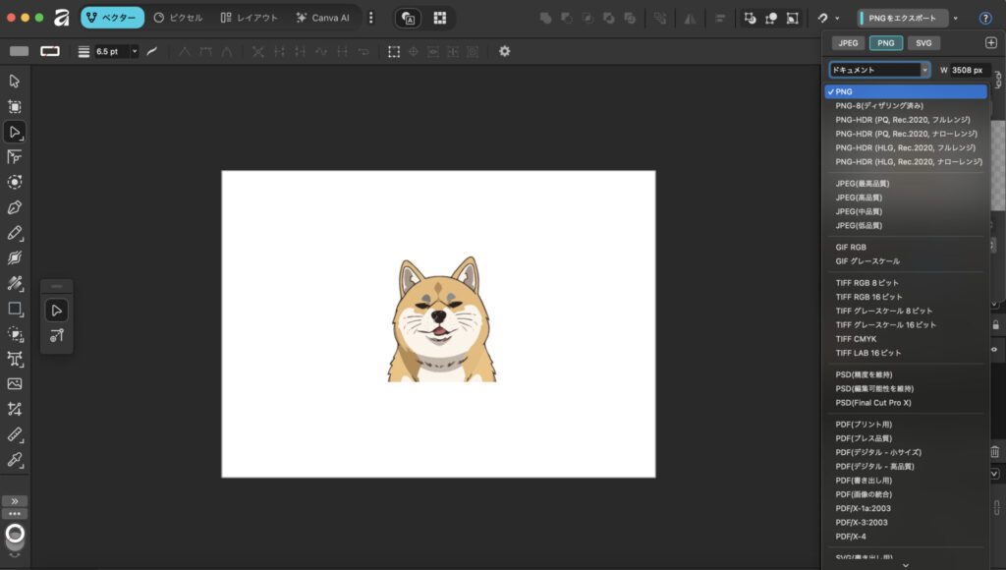Select the Move tool arrow

(15, 81)
